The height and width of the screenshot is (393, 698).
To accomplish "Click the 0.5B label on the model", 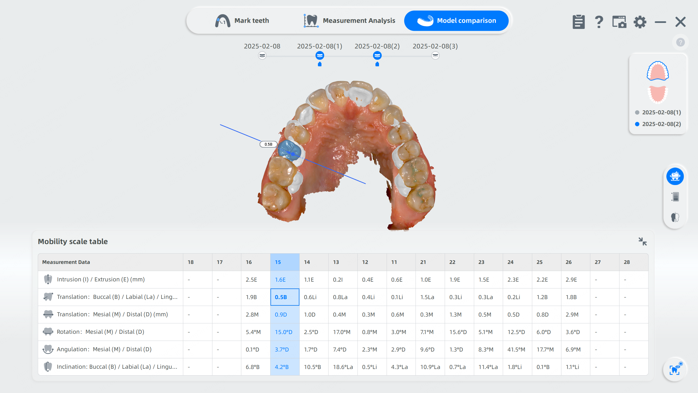I will point(268,144).
